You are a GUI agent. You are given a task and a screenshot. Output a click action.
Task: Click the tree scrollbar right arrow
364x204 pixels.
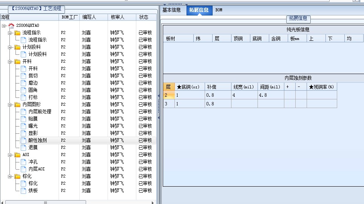pyautogui.click(x=153, y=202)
